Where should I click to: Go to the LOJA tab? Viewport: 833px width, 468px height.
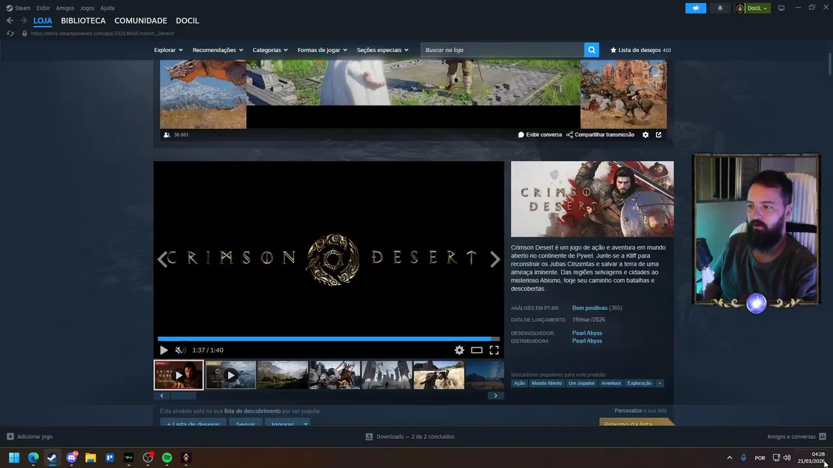point(42,21)
